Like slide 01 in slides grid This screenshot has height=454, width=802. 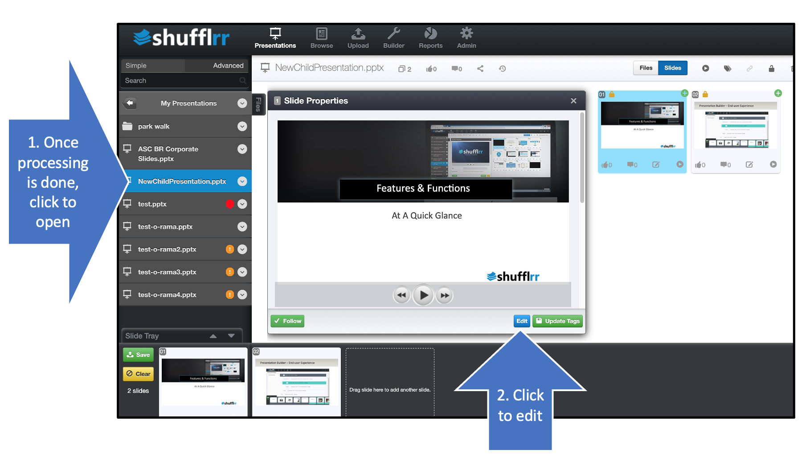(x=606, y=165)
